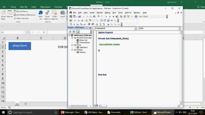Viewport: 205px width, 115px height.
Task: Open Project Explorer via toolbar icon
Action: pos(121,16)
